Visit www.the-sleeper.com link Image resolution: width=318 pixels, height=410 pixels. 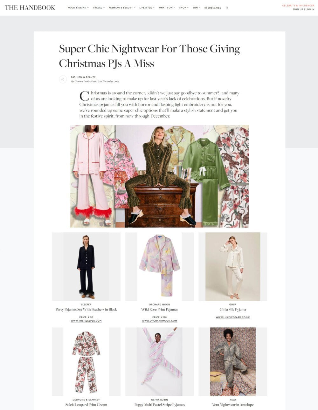[86, 321]
